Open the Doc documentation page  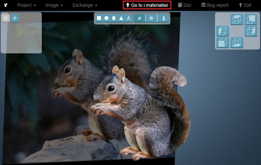[184, 5]
